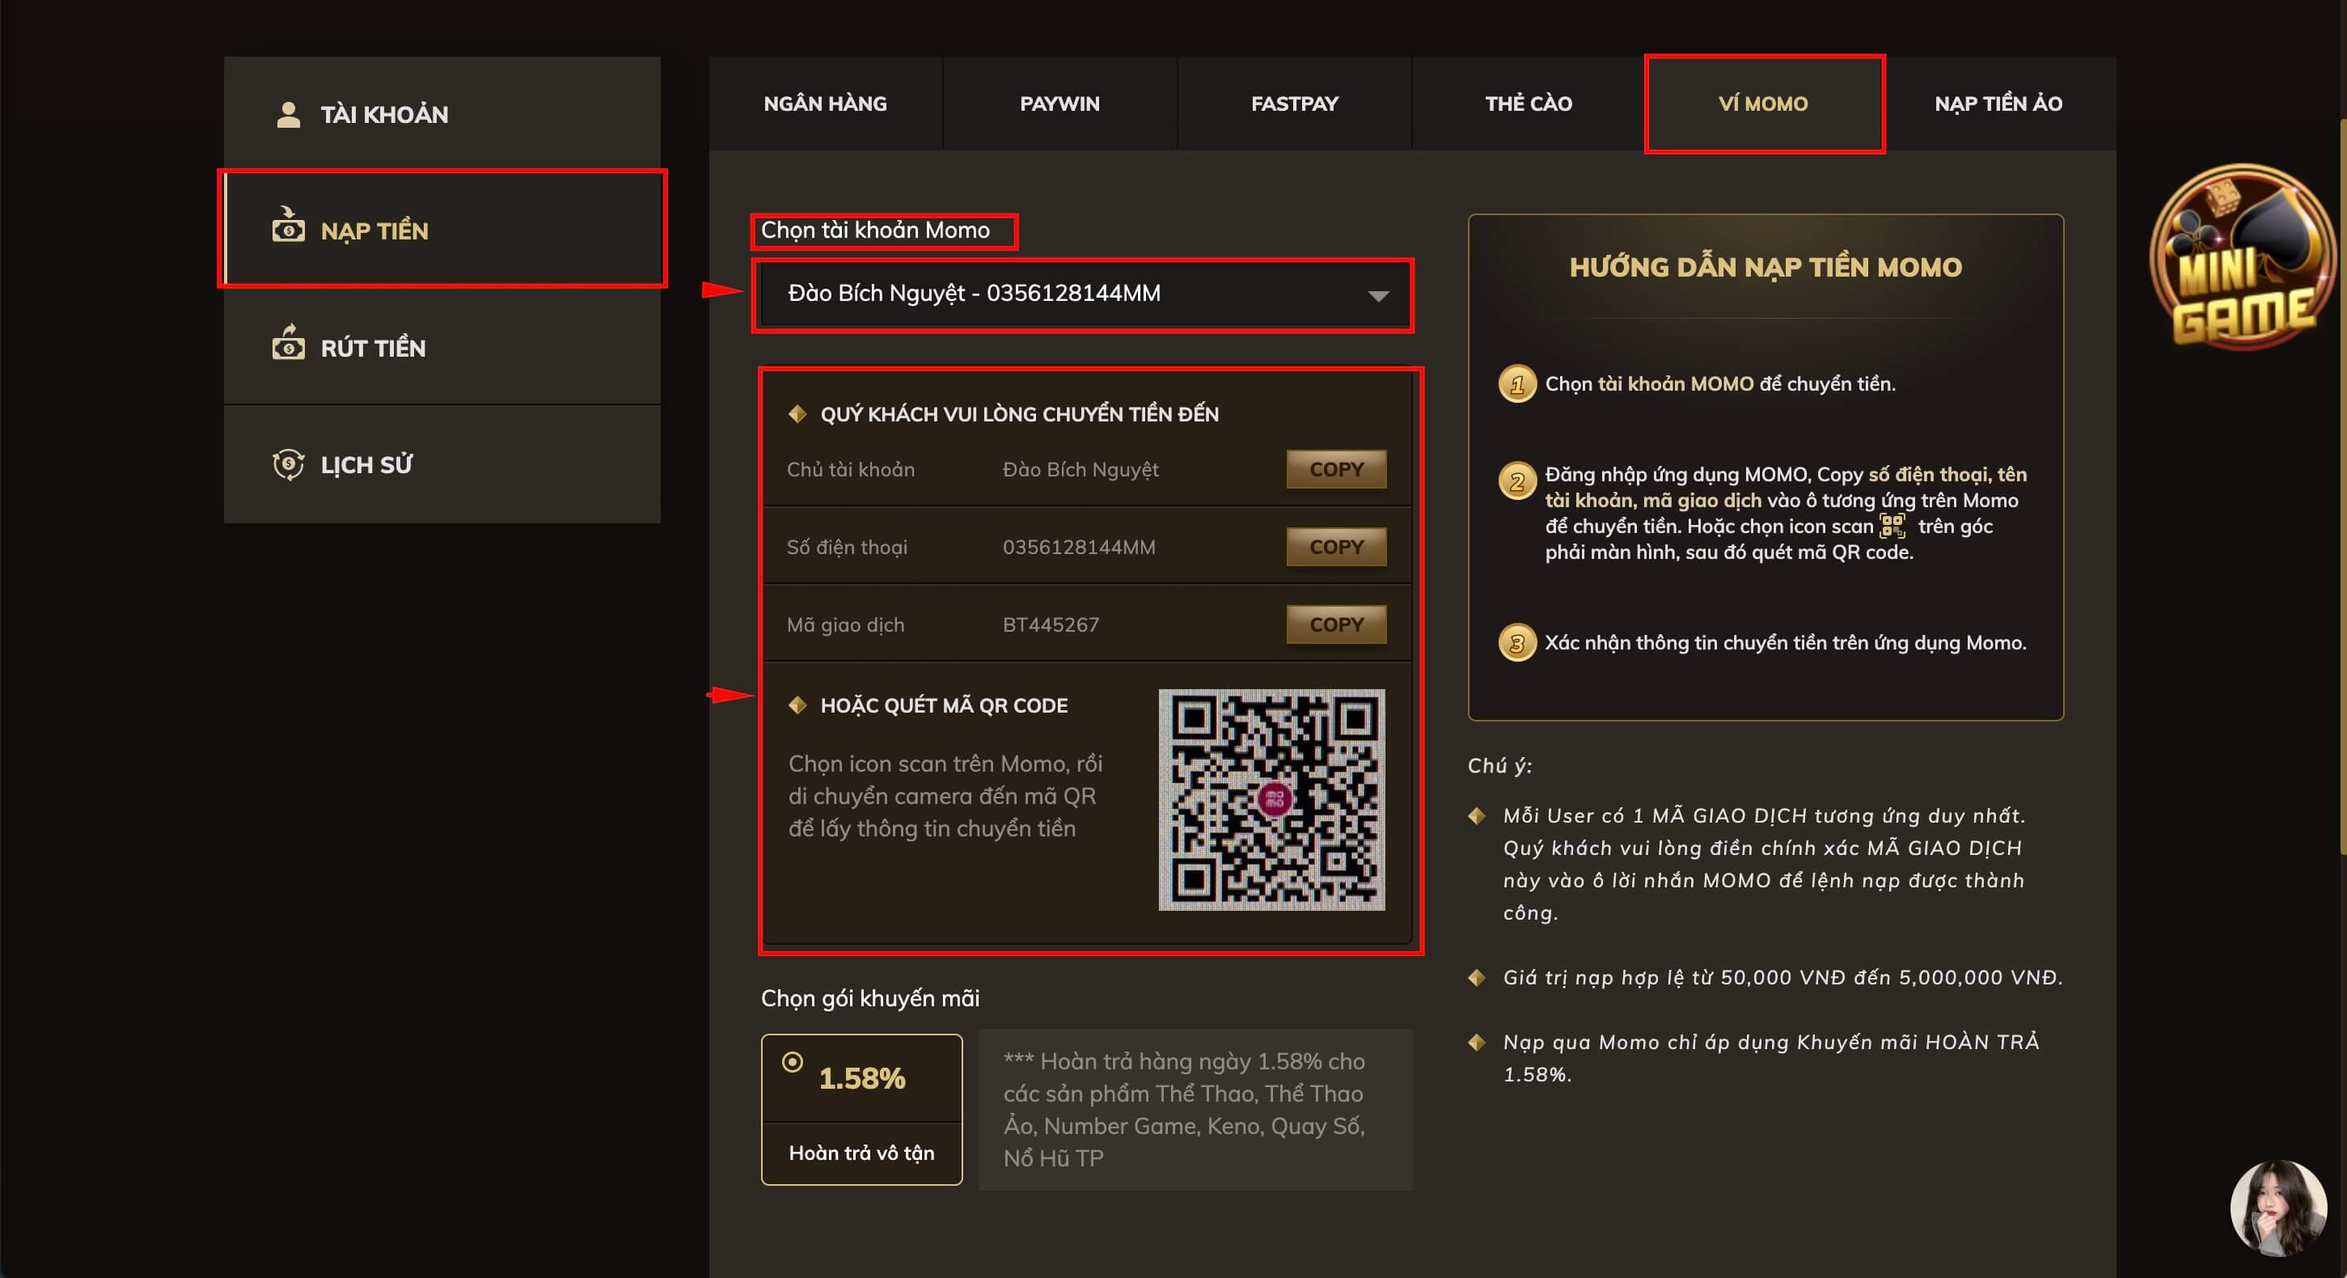
Task: Click the page vertical scrollbar
Action: 2341,487
